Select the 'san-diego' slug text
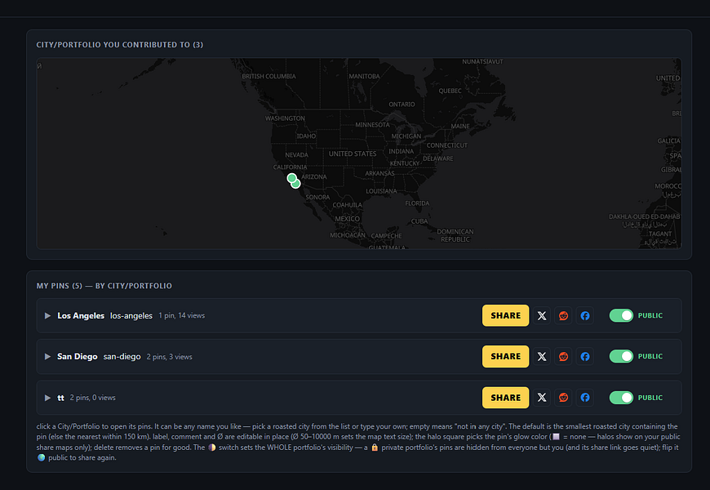 tap(122, 357)
